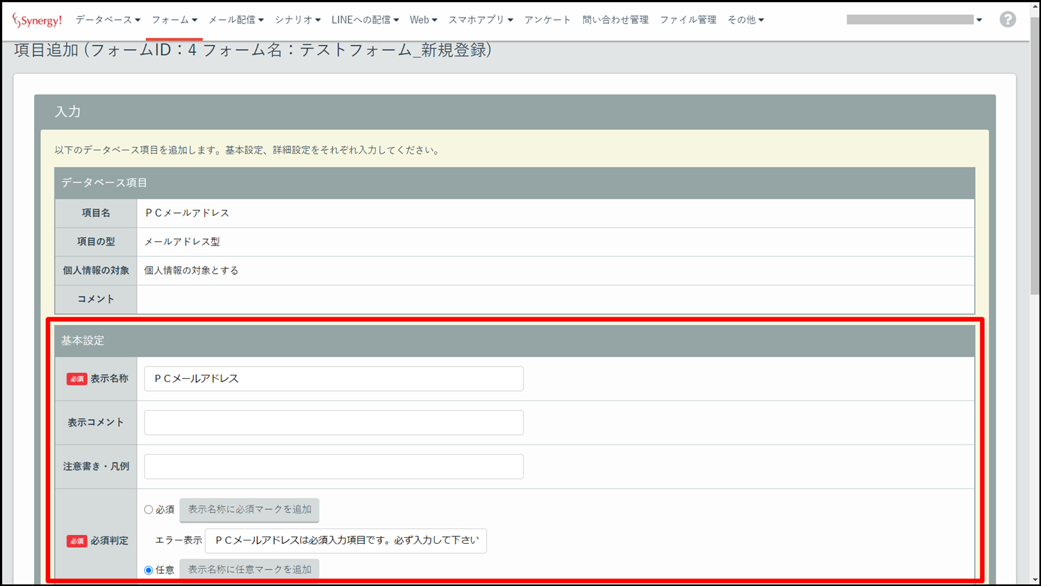Viewport: 1041px width, 586px height.
Task: Click the 表示コメント input field
Action: pyautogui.click(x=334, y=423)
